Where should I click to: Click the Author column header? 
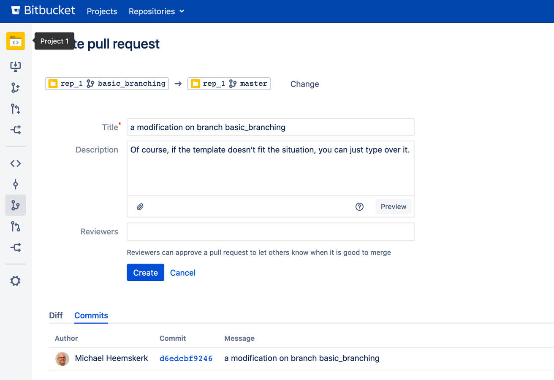pos(66,338)
